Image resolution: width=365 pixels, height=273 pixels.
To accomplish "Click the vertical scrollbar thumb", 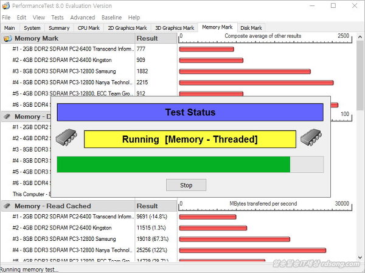I will [360, 75].
